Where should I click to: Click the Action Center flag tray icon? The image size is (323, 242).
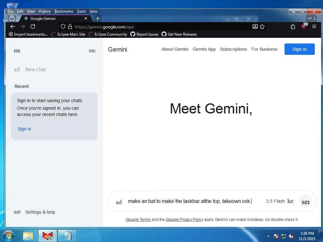[x=276, y=236]
